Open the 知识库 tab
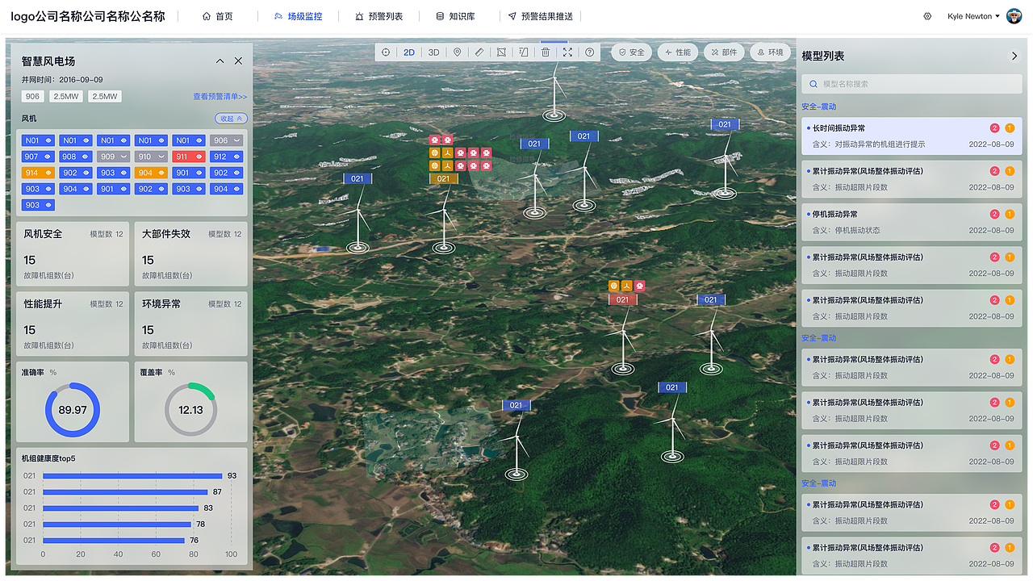The height and width of the screenshot is (581, 1033). (x=455, y=16)
